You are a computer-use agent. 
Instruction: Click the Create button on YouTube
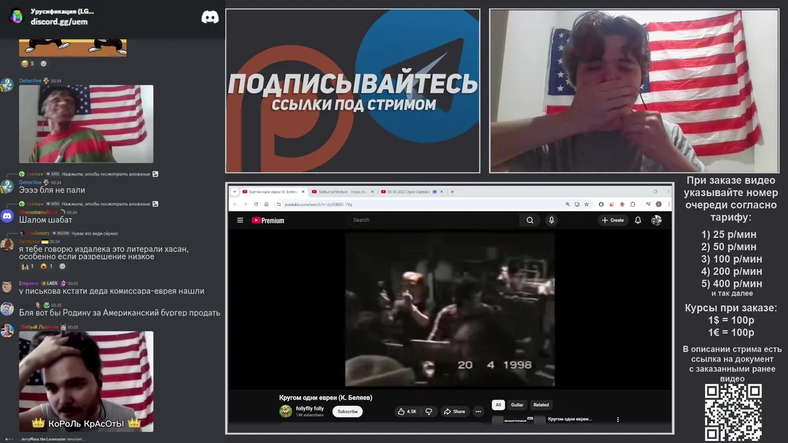point(613,220)
